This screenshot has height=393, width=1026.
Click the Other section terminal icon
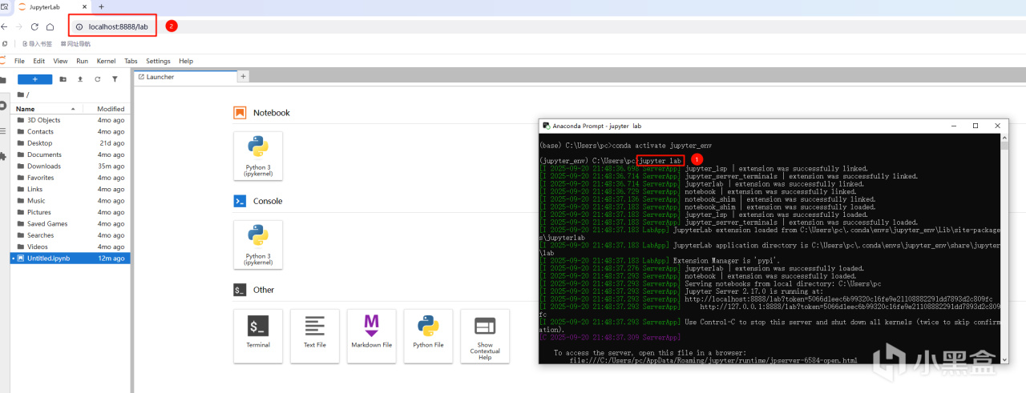click(240, 290)
